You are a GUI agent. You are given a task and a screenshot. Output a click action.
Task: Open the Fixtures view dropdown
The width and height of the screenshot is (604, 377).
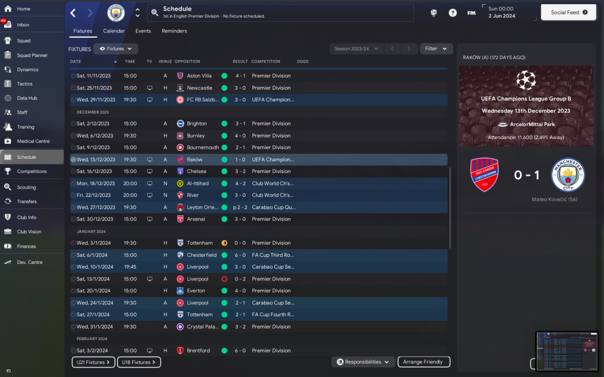pyautogui.click(x=116, y=49)
